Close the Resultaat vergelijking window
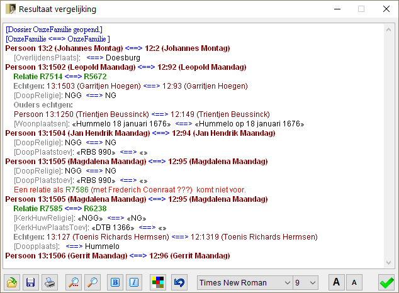The height and width of the screenshot is (293, 399). 386,9
